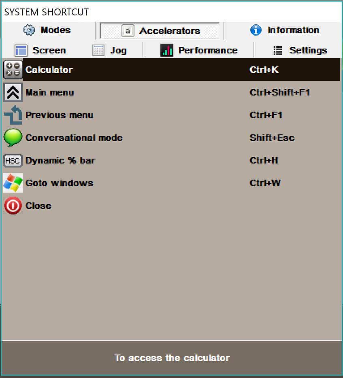Select the Calculator list entry
343x378 pixels.
(x=172, y=70)
